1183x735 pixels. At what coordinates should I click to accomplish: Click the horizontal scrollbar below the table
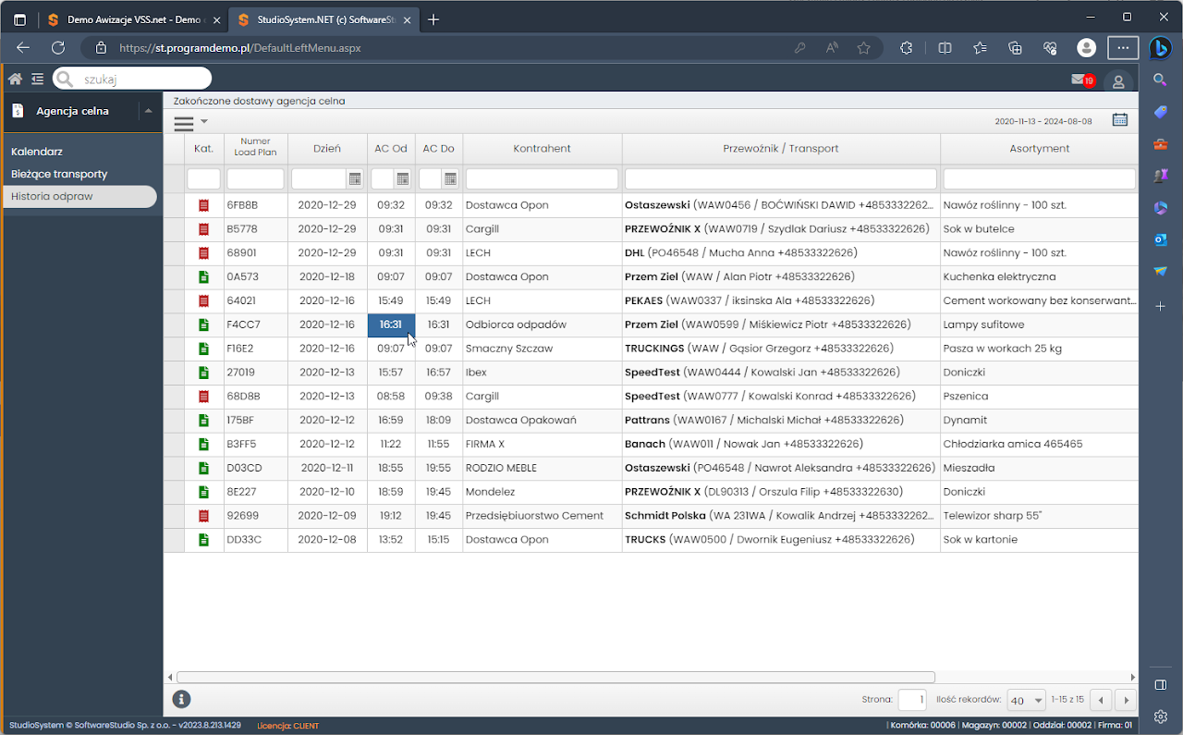click(555, 677)
